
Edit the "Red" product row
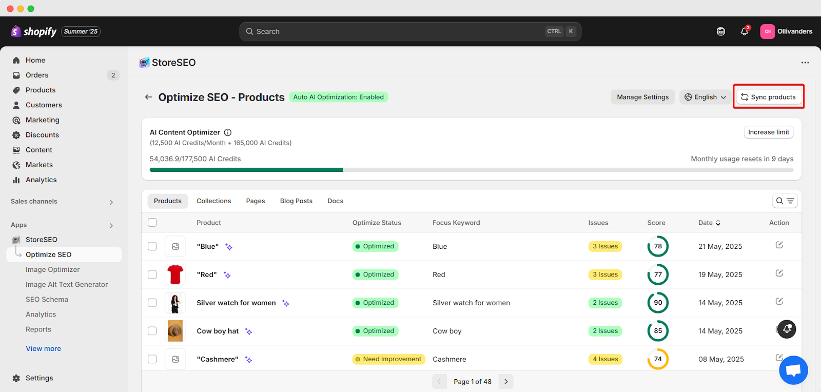[779, 273]
